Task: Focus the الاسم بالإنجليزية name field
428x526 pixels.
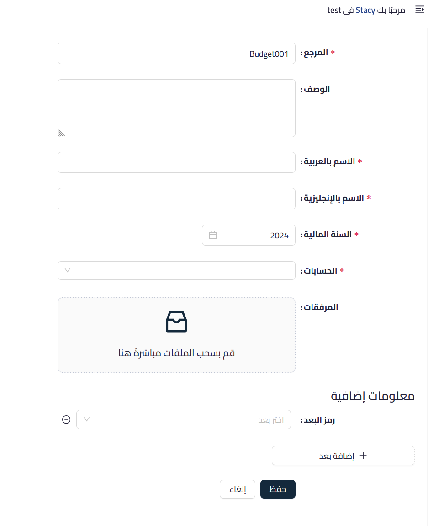Action: pyautogui.click(x=176, y=199)
